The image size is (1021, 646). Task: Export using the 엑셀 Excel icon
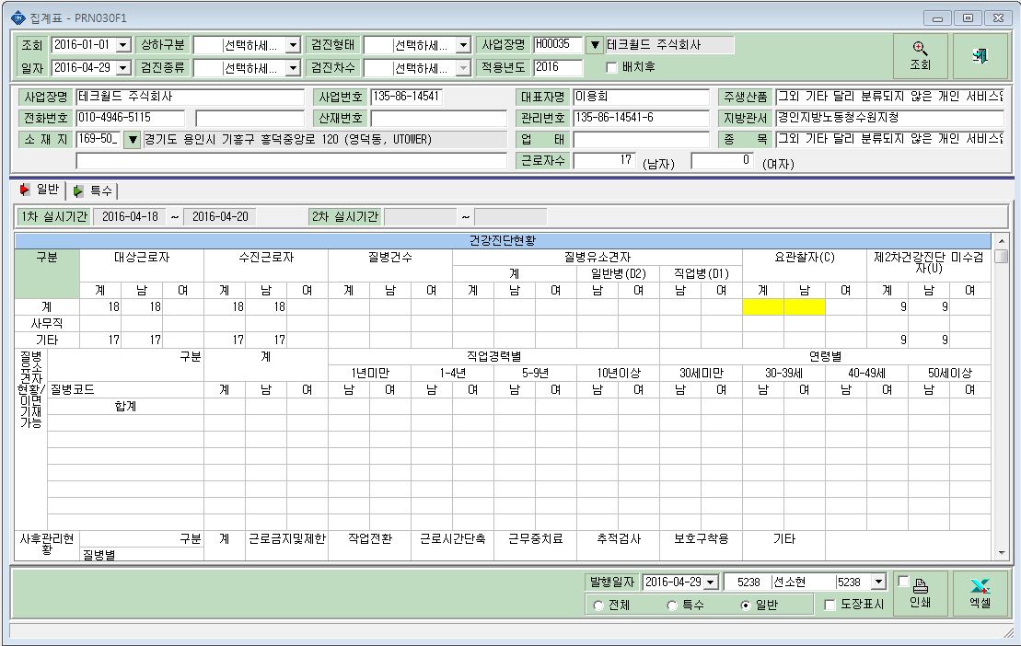980,586
